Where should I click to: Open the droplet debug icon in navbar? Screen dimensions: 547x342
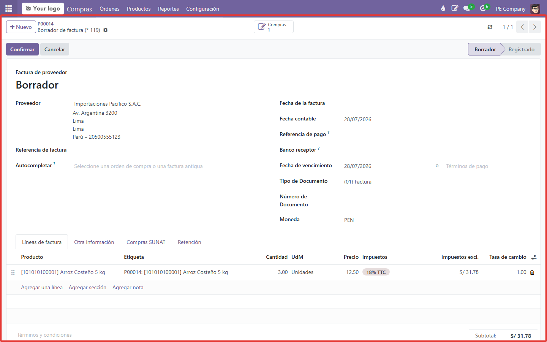(x=443, y=8)
